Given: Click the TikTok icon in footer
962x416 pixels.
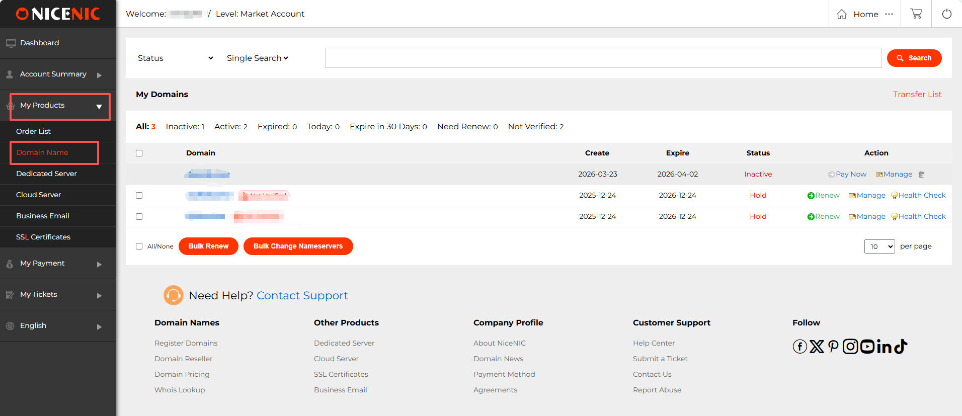Looking at the screenshot, I should click(901, 347).
